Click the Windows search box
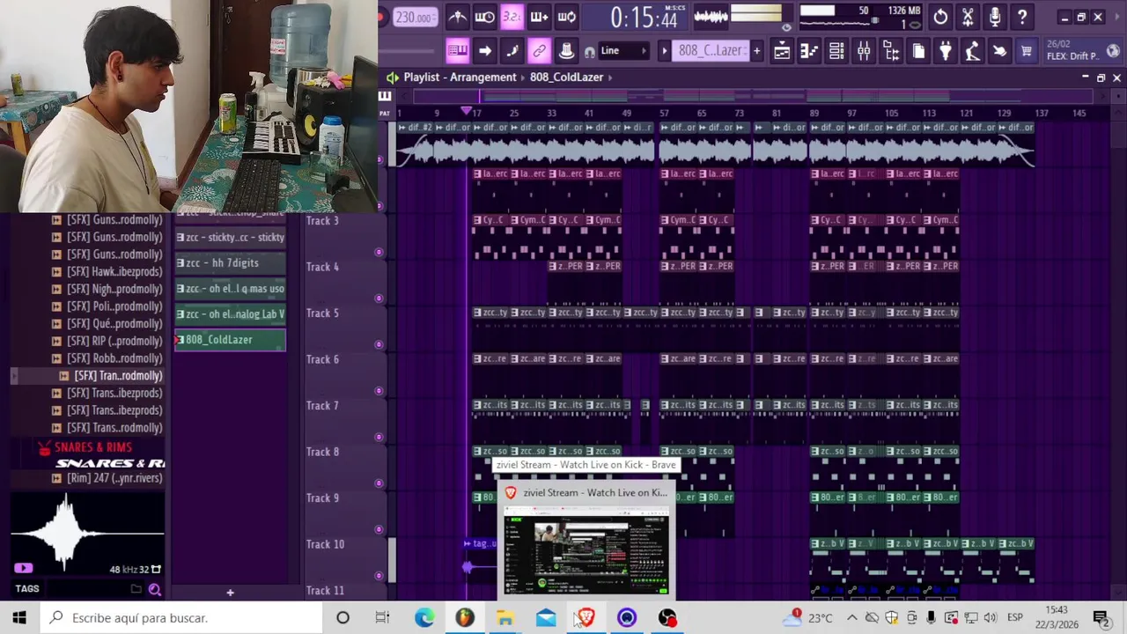The image size is (1127, 634). [181, 618]
